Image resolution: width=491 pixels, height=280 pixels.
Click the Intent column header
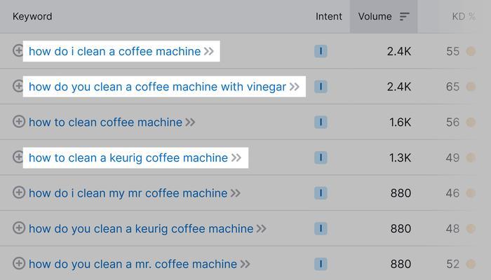[x=328, y=17]
